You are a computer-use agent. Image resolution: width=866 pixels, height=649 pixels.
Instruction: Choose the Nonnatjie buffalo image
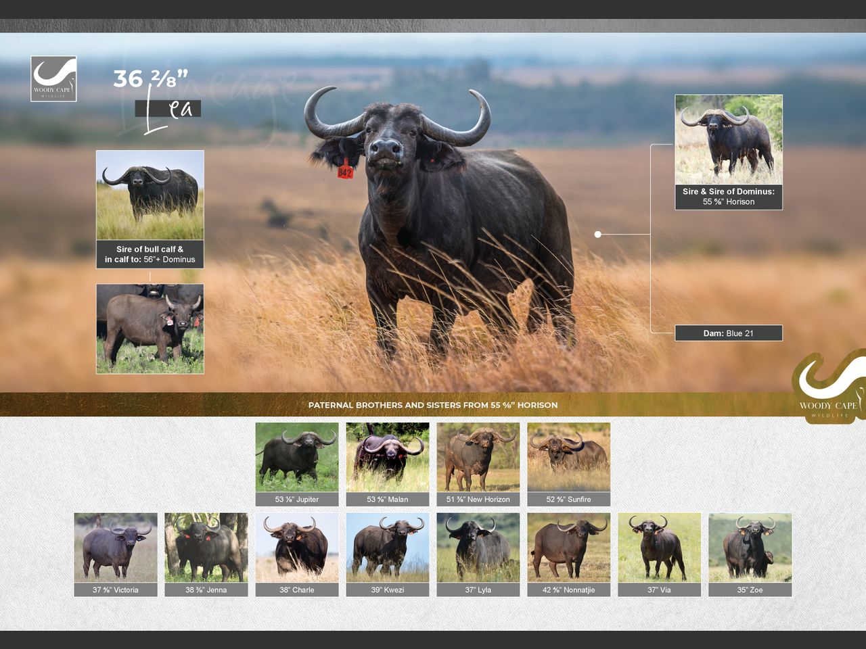coord(568,548)
